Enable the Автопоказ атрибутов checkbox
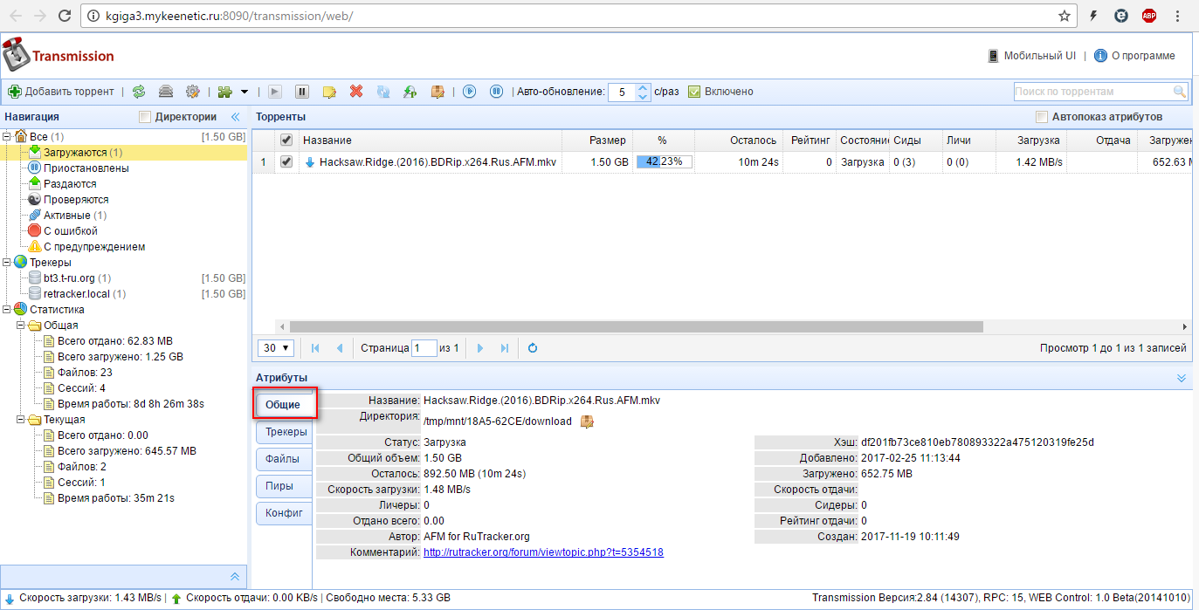 coord(1041,117)
